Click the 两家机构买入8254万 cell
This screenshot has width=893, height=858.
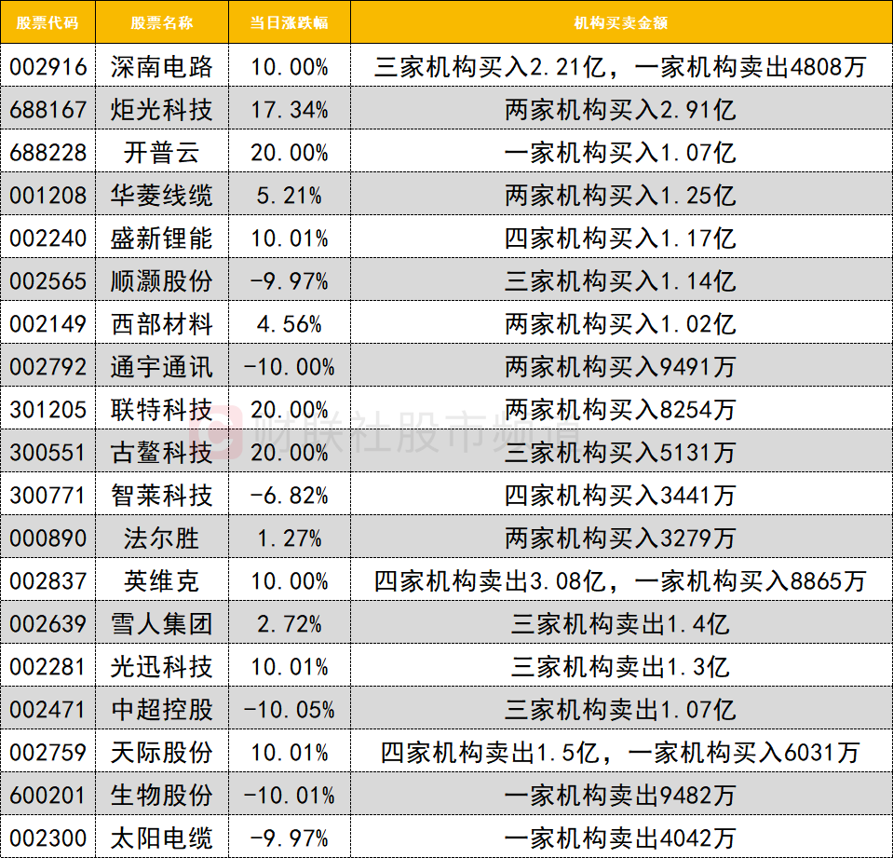tap(620, 410)
